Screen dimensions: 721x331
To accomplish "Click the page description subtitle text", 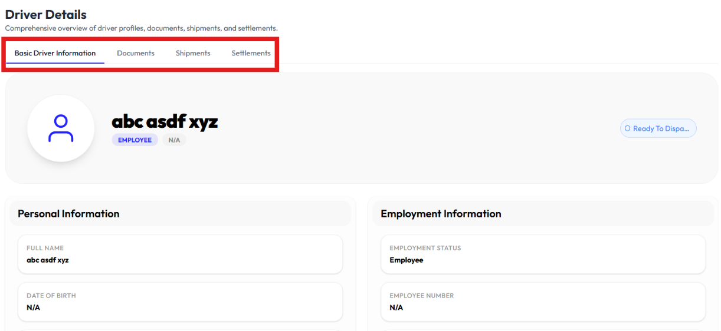I will point(142,28).
